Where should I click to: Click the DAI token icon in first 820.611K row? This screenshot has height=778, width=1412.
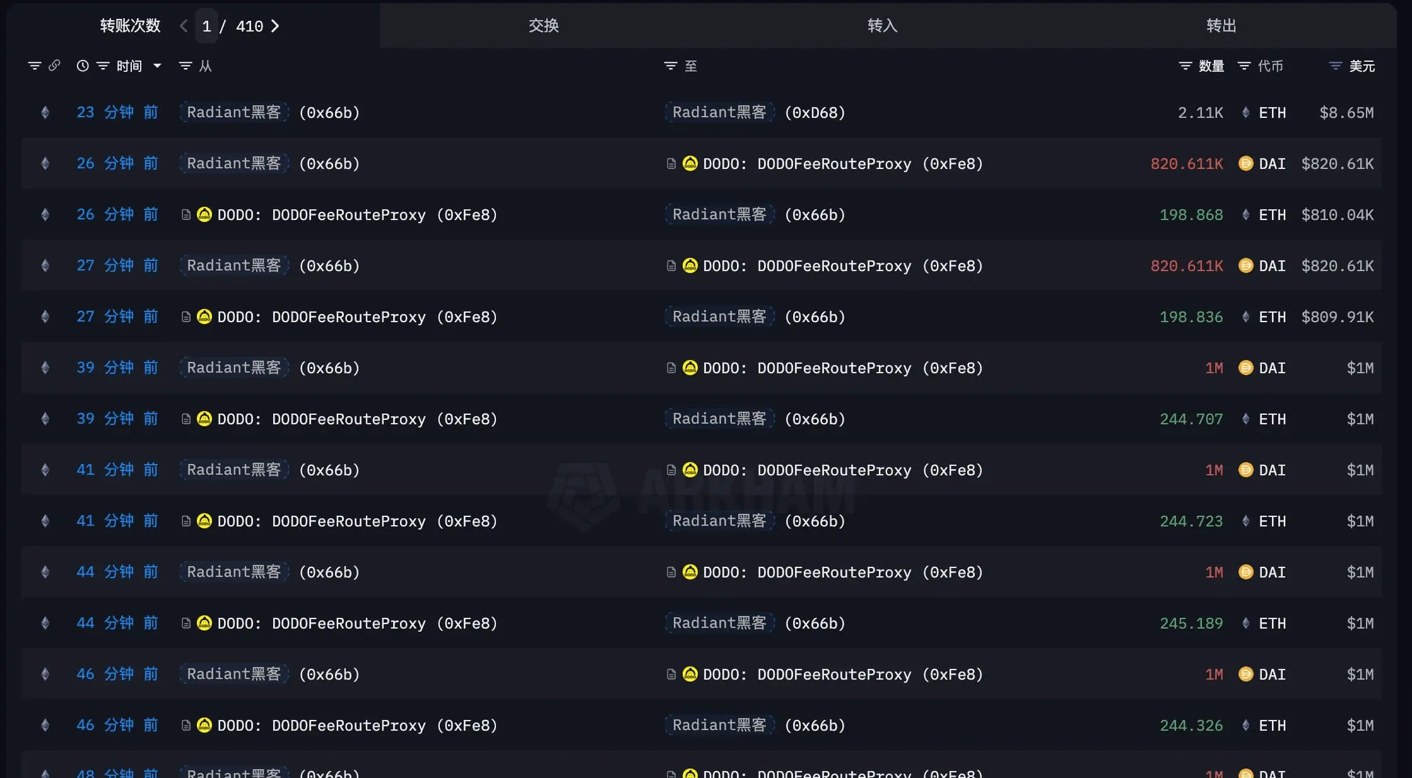(1246, 163)
